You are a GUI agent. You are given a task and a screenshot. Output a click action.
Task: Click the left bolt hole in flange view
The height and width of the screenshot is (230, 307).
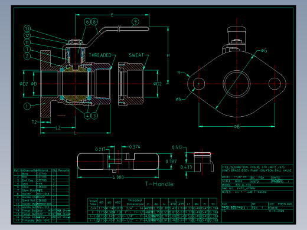199,84
